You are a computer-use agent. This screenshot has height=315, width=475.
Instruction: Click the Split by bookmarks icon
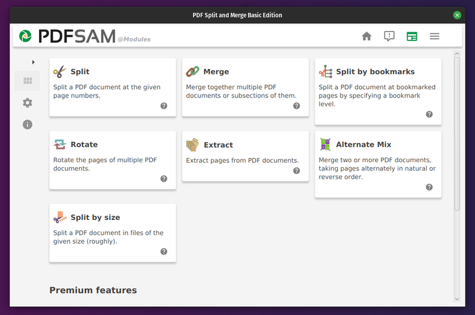(325, 71)
